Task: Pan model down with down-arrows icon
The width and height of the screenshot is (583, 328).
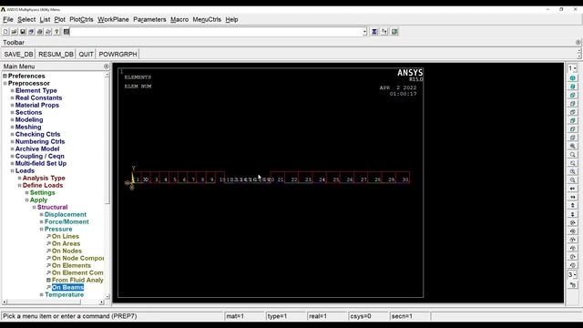Action: [573, 214]
